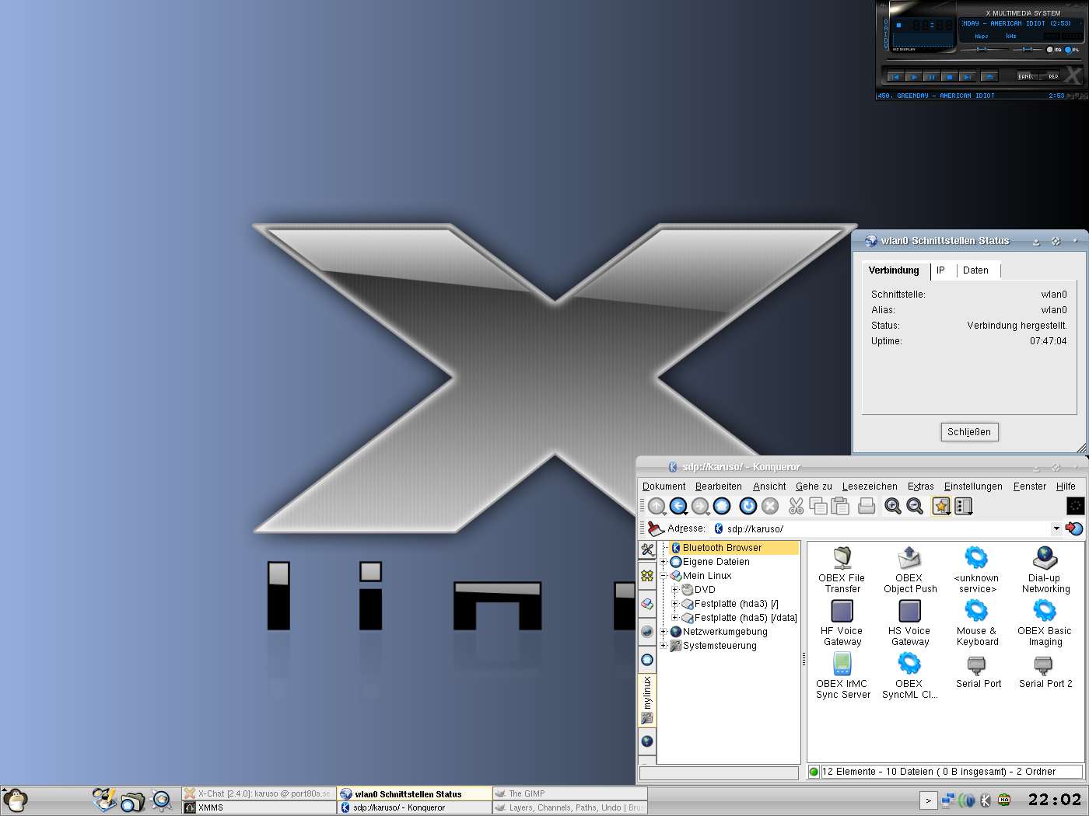Expand the Festplatte (hda3) node

tap(675, 604)
